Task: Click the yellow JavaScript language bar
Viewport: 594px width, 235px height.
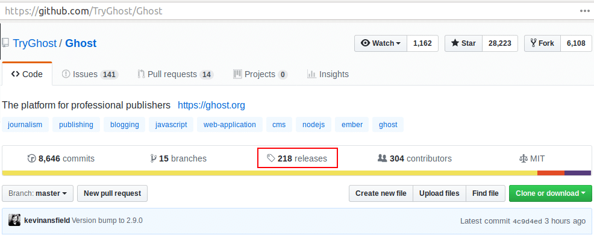Action: click(270, 173)
